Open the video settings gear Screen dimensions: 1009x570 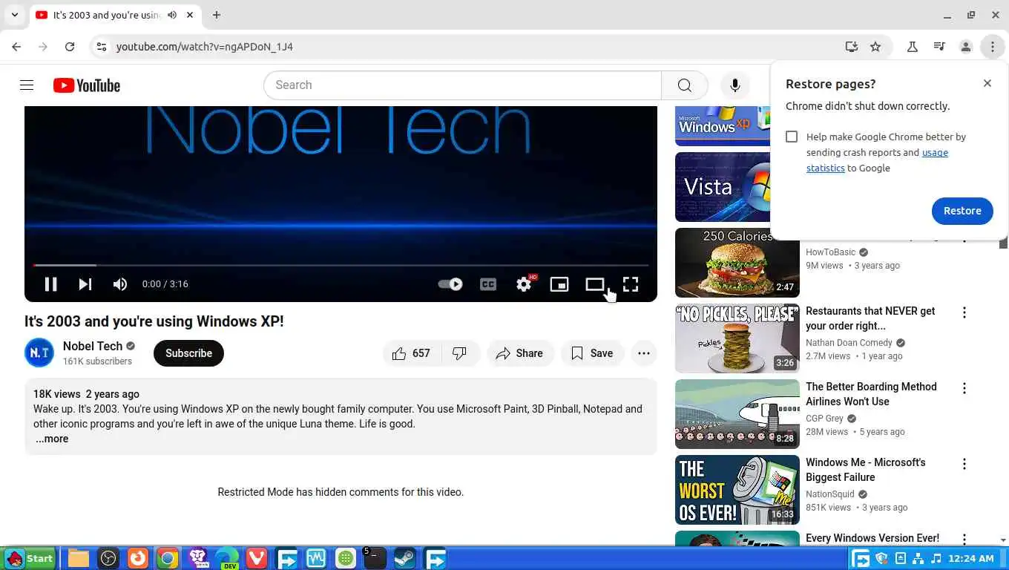524,284
